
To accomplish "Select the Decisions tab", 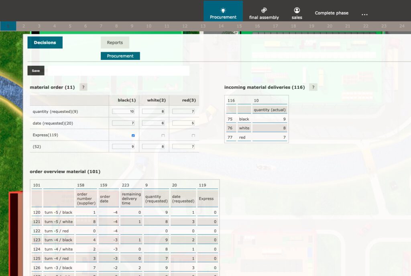I will (x=45, y=43).
